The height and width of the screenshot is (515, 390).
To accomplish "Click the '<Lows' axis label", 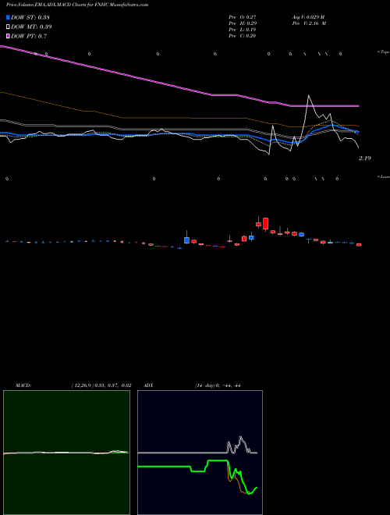I will coord(383,176).
